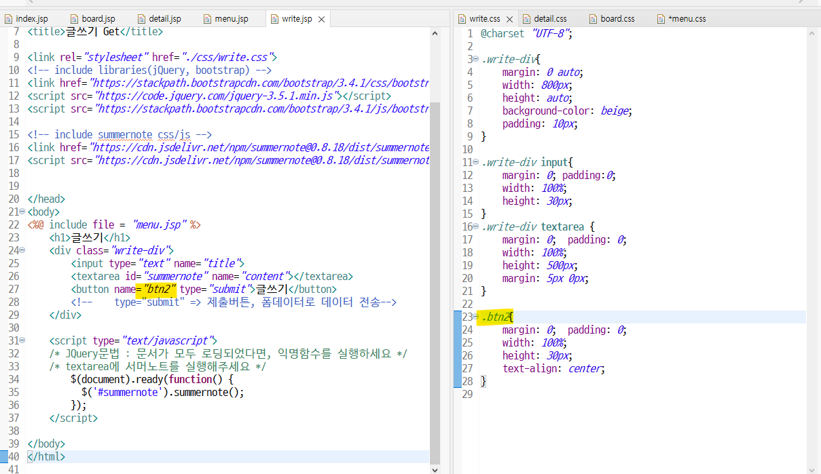Click the margin: 0 auto declaration
Viewport: 821px width, 474px height.
[543, 72]
